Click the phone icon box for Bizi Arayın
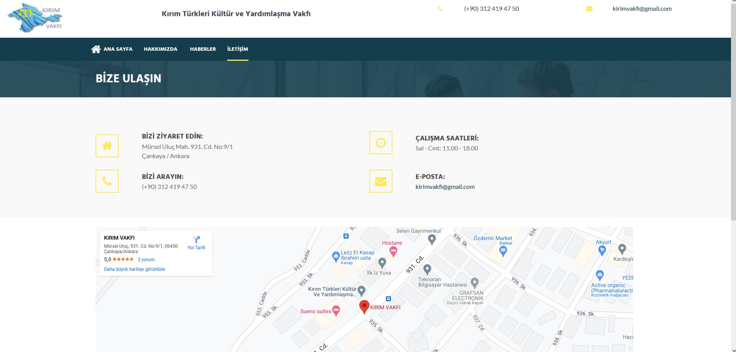 click(x=107, y=181)
